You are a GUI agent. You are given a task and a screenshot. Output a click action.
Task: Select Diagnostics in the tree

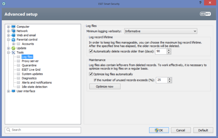(29, 78)
